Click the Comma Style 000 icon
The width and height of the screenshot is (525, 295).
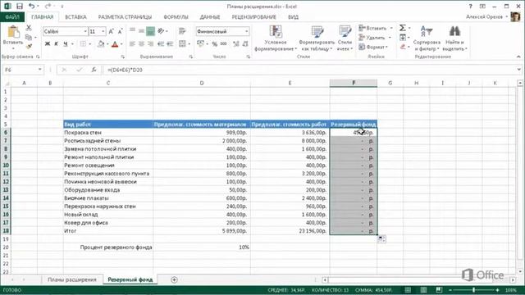[x=224, y=43]
